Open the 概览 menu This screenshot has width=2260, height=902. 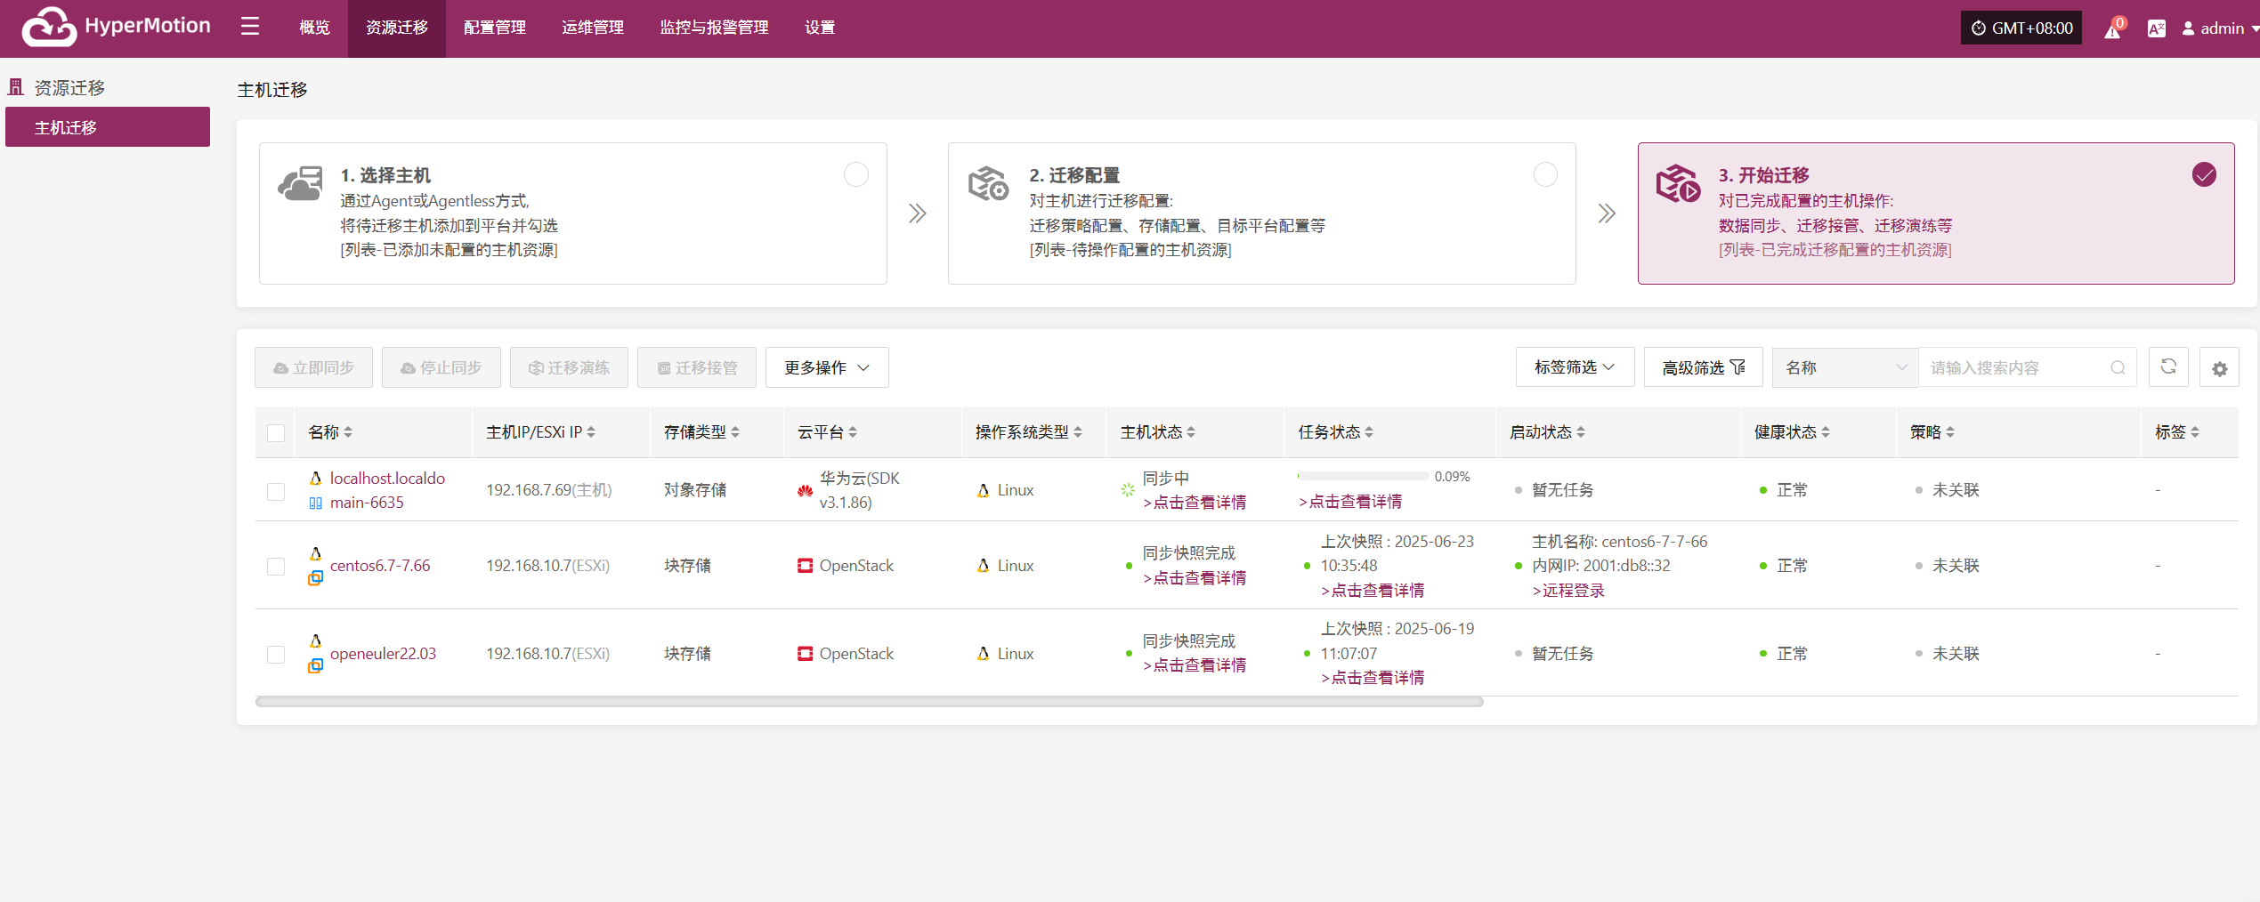coord(314,28)
